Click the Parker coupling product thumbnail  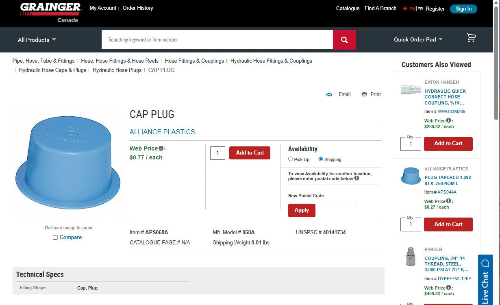pyautogui.click(x=410, y=257)
